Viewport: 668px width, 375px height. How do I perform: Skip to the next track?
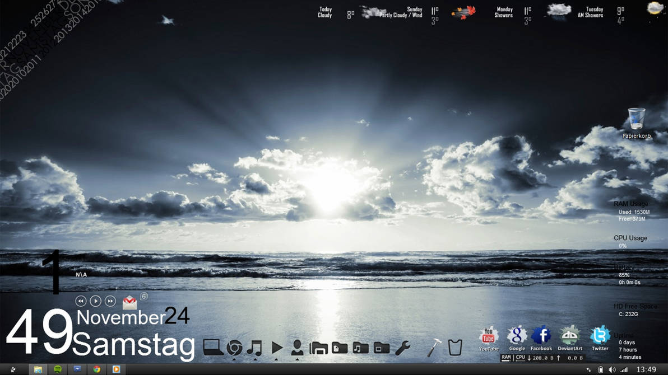pyautogui.click(x=109, y=301)
